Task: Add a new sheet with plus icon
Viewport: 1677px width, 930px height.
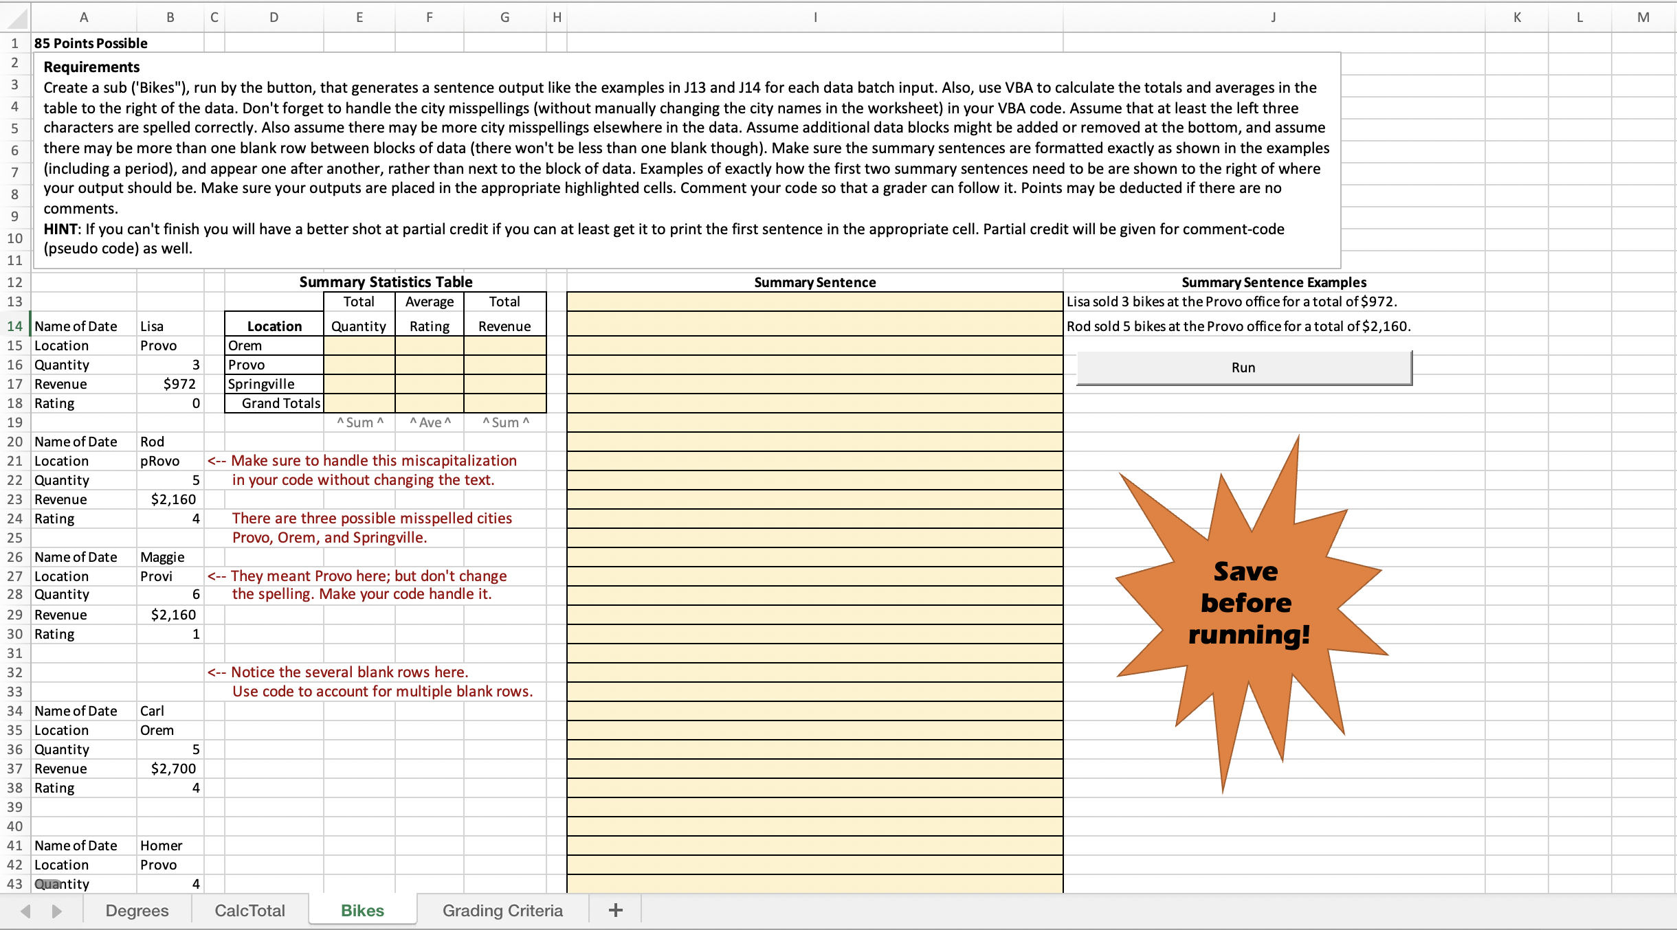Action: point(615,911)
